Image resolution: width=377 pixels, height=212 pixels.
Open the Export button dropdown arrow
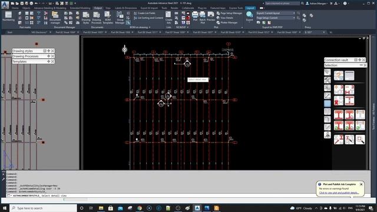click(x=249, y=22)
